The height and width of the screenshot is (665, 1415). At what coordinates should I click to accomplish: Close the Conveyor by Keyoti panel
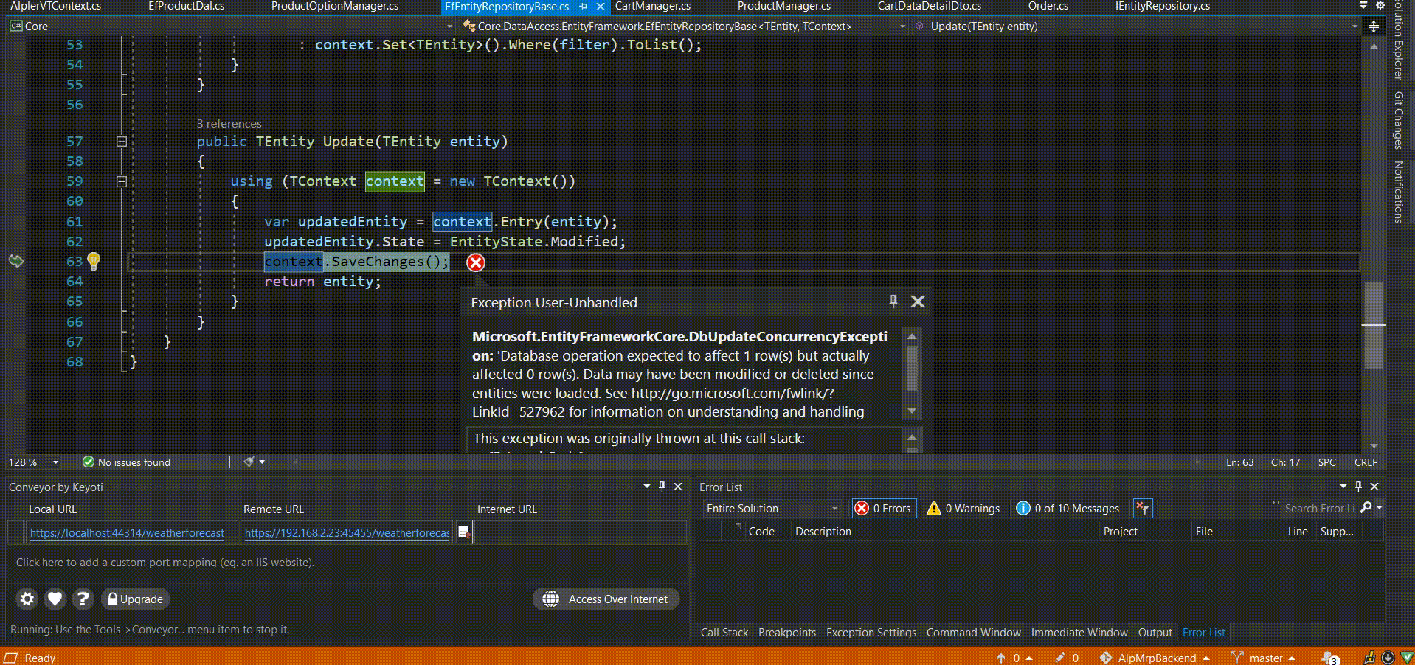678,487
